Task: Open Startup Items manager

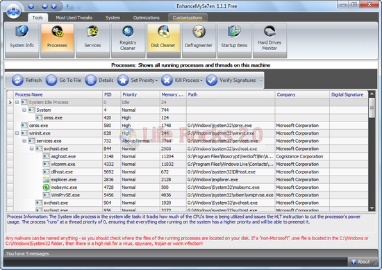Action: pos(234,40)
